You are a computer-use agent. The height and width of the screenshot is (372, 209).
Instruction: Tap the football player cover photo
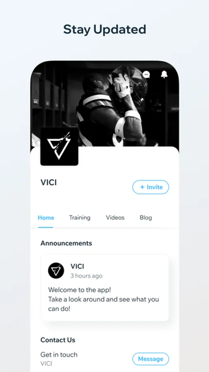pos(105,105)
